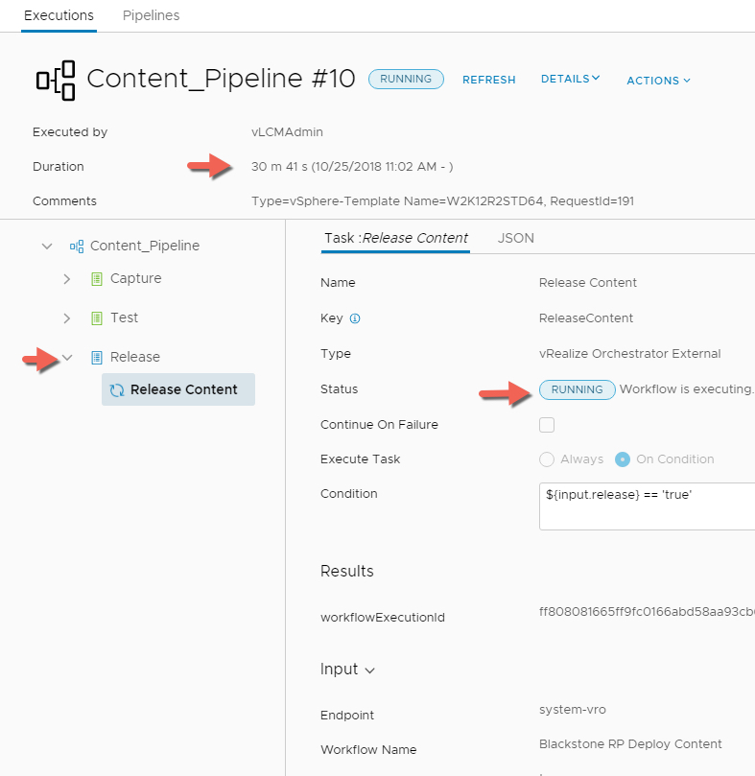755x776 pixels.
Task: Switch to the Pipelines tab
Action: click(x=151, y=15)
